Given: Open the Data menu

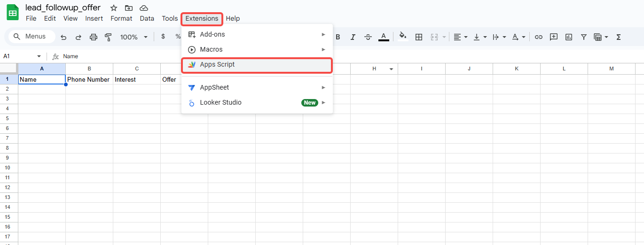Looking at the screenshot, I should (147, 18).
